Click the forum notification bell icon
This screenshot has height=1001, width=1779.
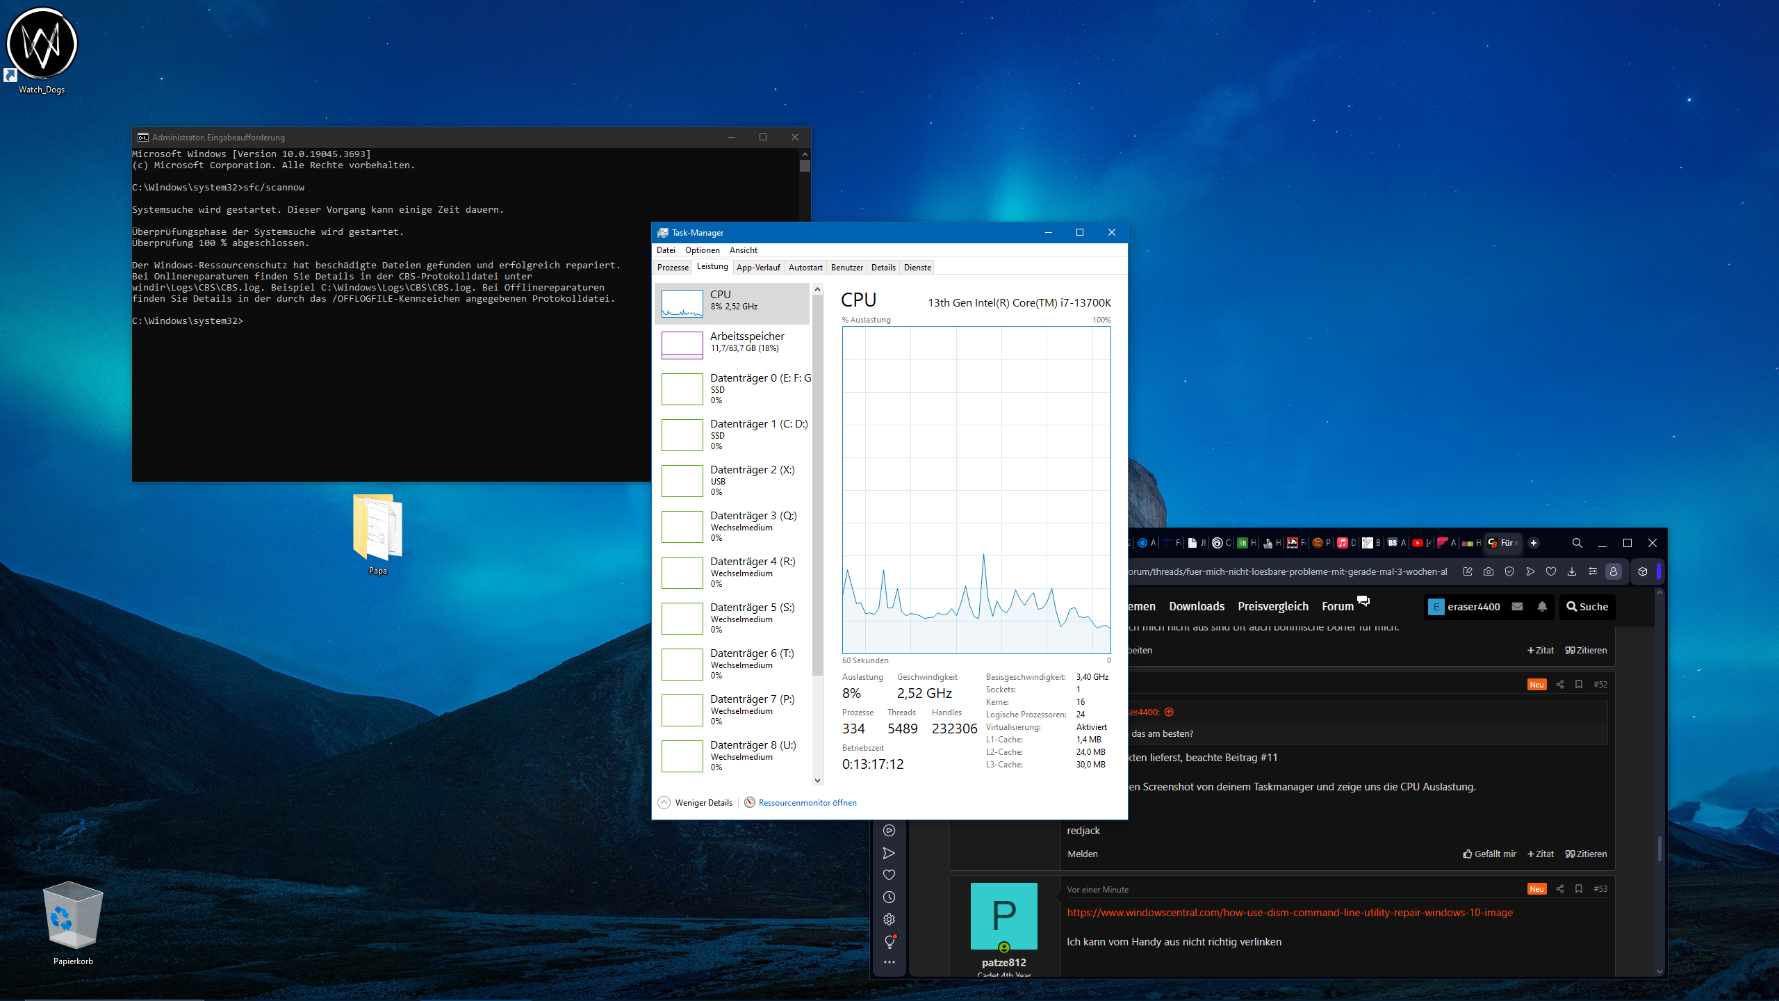[1542, 606]
